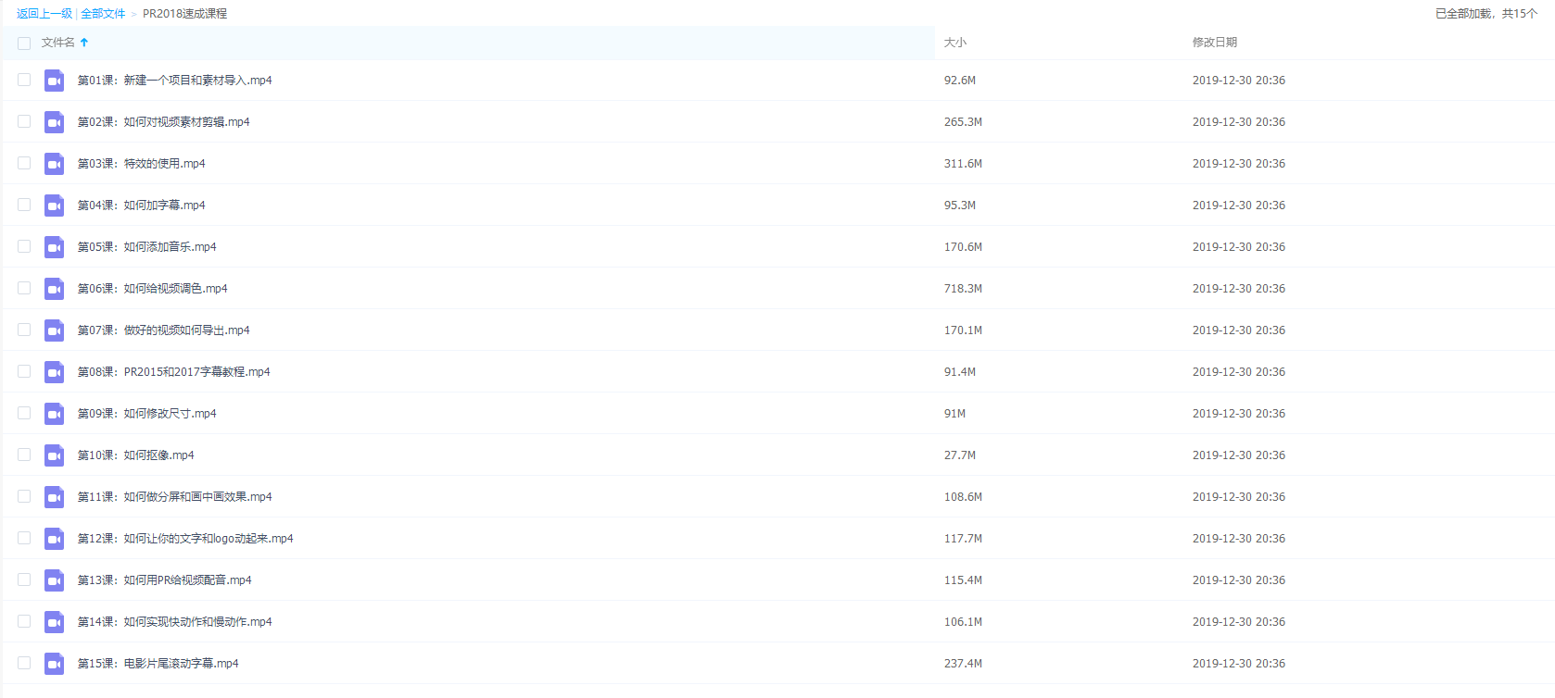Click video icon for 第01课 file
Screen dimensions: 1555x698
click(x=54, y=81)
